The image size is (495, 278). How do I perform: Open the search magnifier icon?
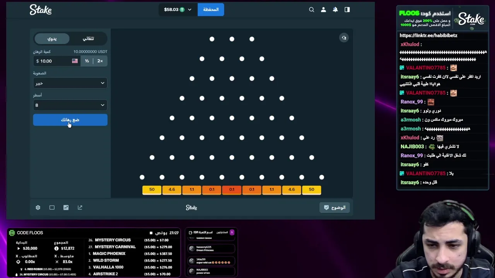coord(312,10)
